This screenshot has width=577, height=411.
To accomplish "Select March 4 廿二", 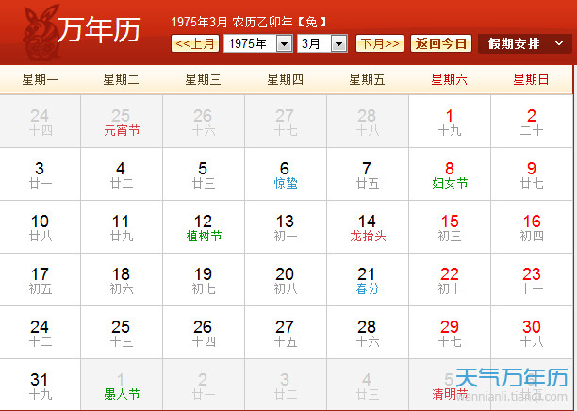I will click(x=122, y=174).
